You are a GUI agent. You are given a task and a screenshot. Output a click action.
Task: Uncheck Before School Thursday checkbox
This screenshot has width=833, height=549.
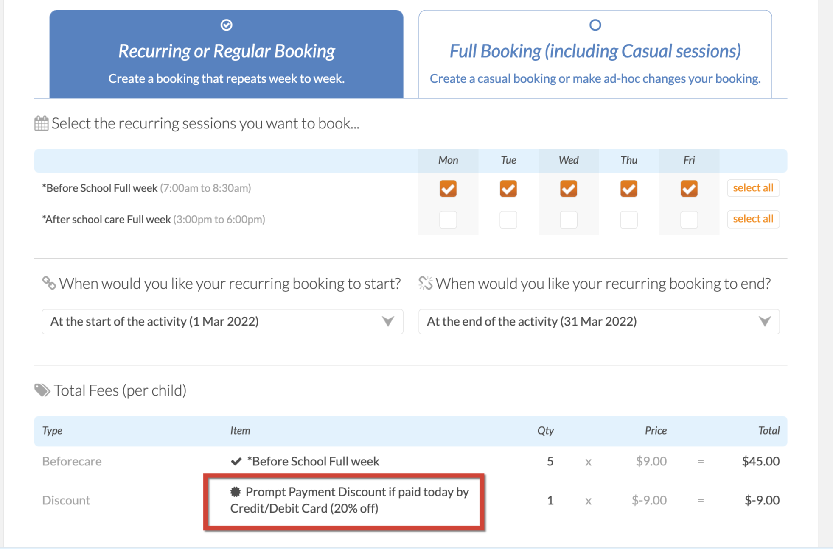629,189
